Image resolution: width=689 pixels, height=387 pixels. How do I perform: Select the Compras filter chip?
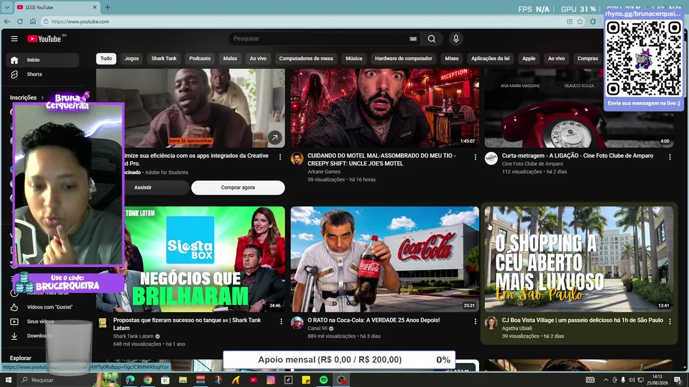pos(588,59)
